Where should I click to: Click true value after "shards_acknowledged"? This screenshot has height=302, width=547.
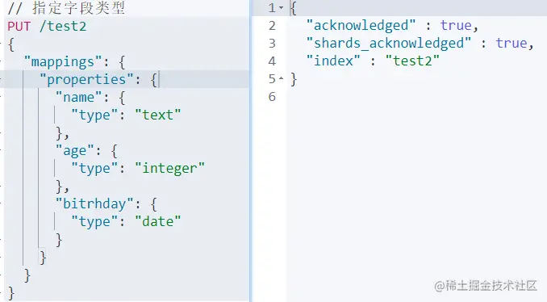tap(512, 44)
